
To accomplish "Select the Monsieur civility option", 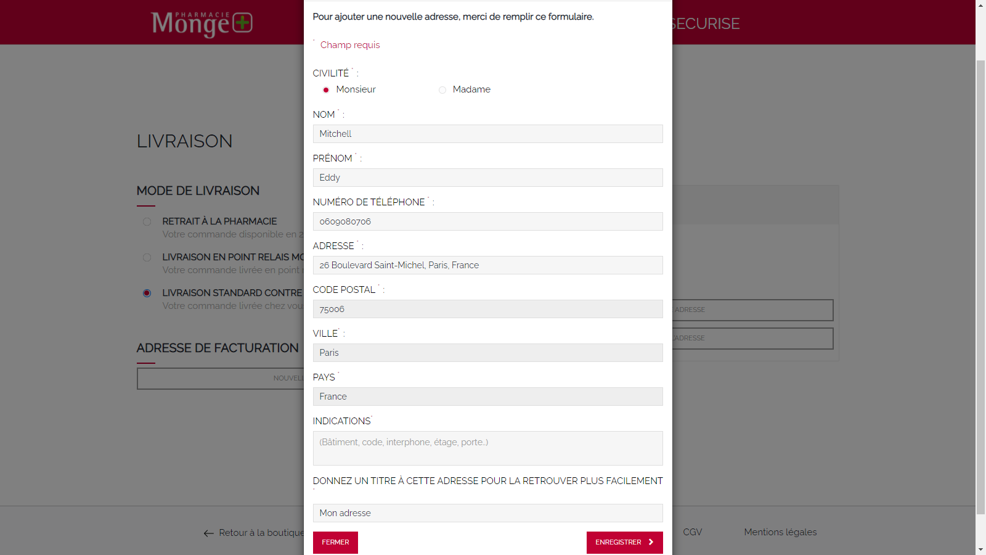I will (326, 90).
